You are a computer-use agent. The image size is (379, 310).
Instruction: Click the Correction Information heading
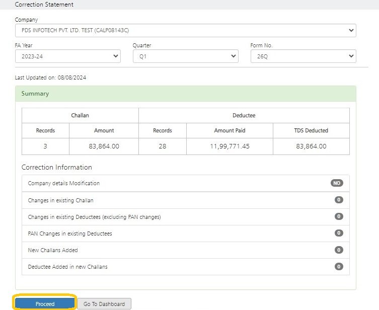coord(57,167)
